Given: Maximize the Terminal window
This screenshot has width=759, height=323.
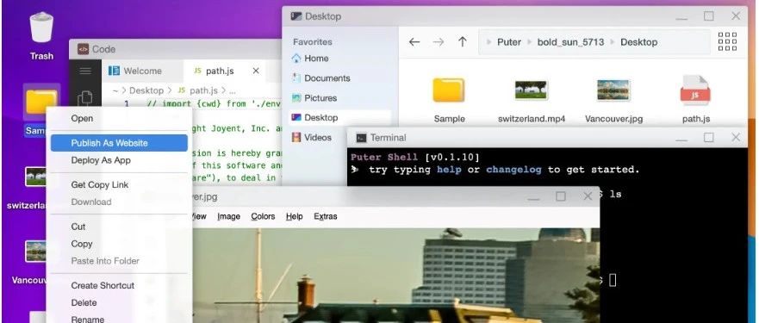Looking at the screenshot, I should pos(709,138).
